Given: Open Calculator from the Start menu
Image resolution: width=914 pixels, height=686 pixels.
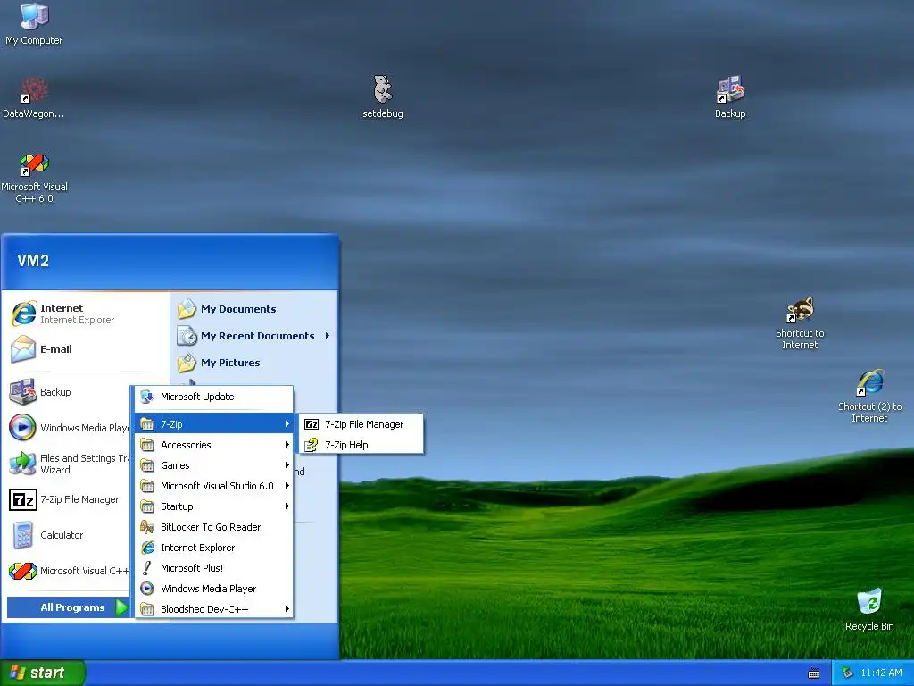Looking at the screenshot, I should [x=69, y=535].
